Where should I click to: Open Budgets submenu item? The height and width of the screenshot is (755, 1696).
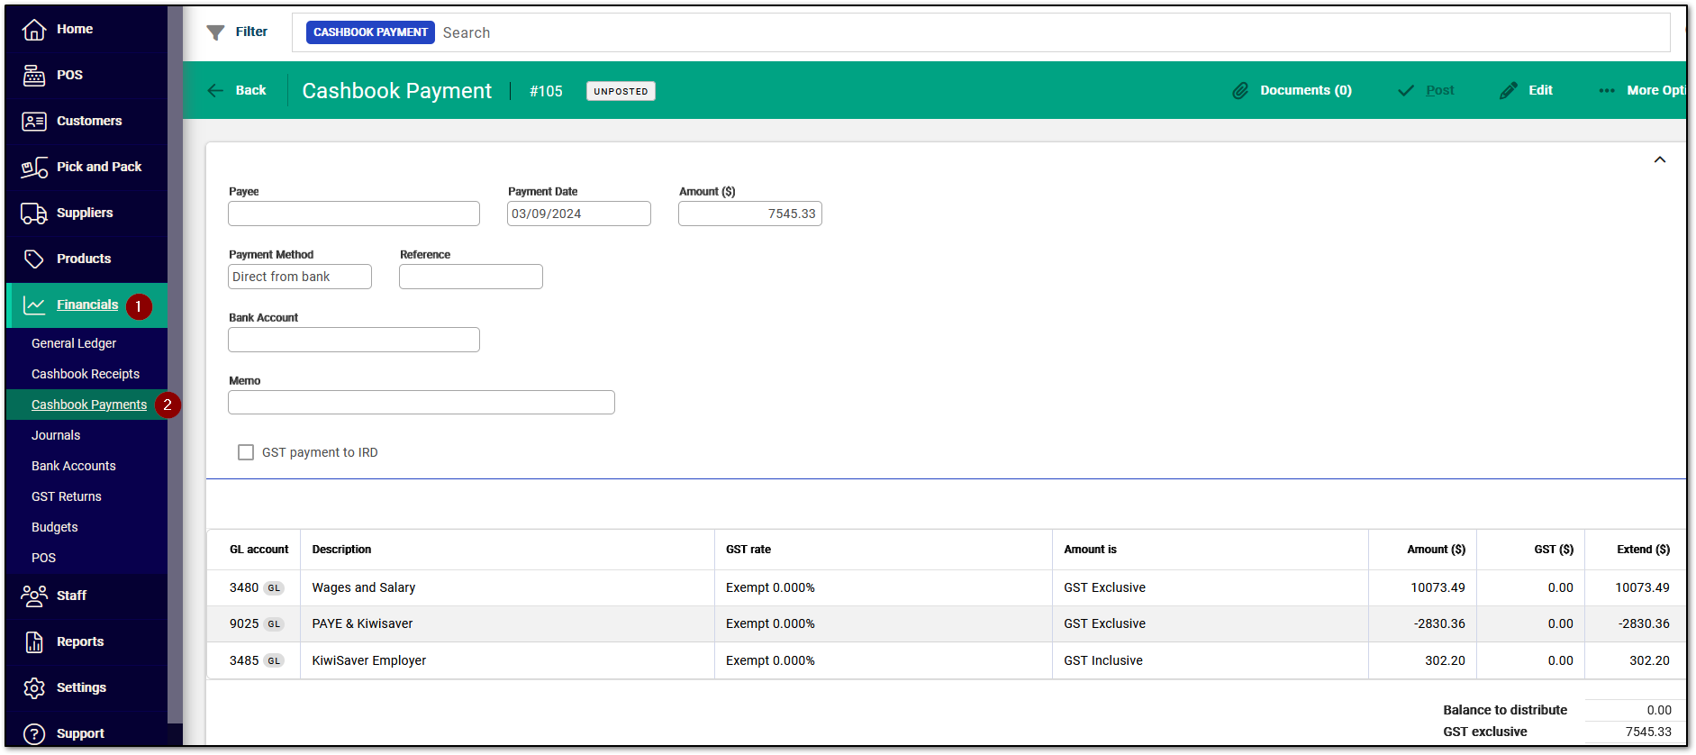coord(55,527)
